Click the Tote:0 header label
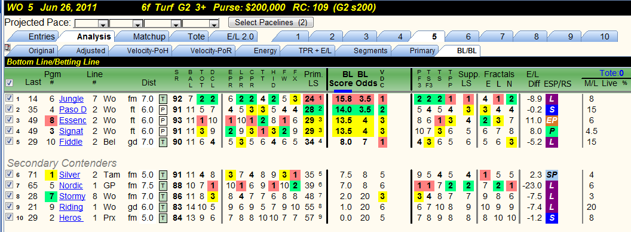Screen dimensions: 631x232 click(x=612, y=73)
